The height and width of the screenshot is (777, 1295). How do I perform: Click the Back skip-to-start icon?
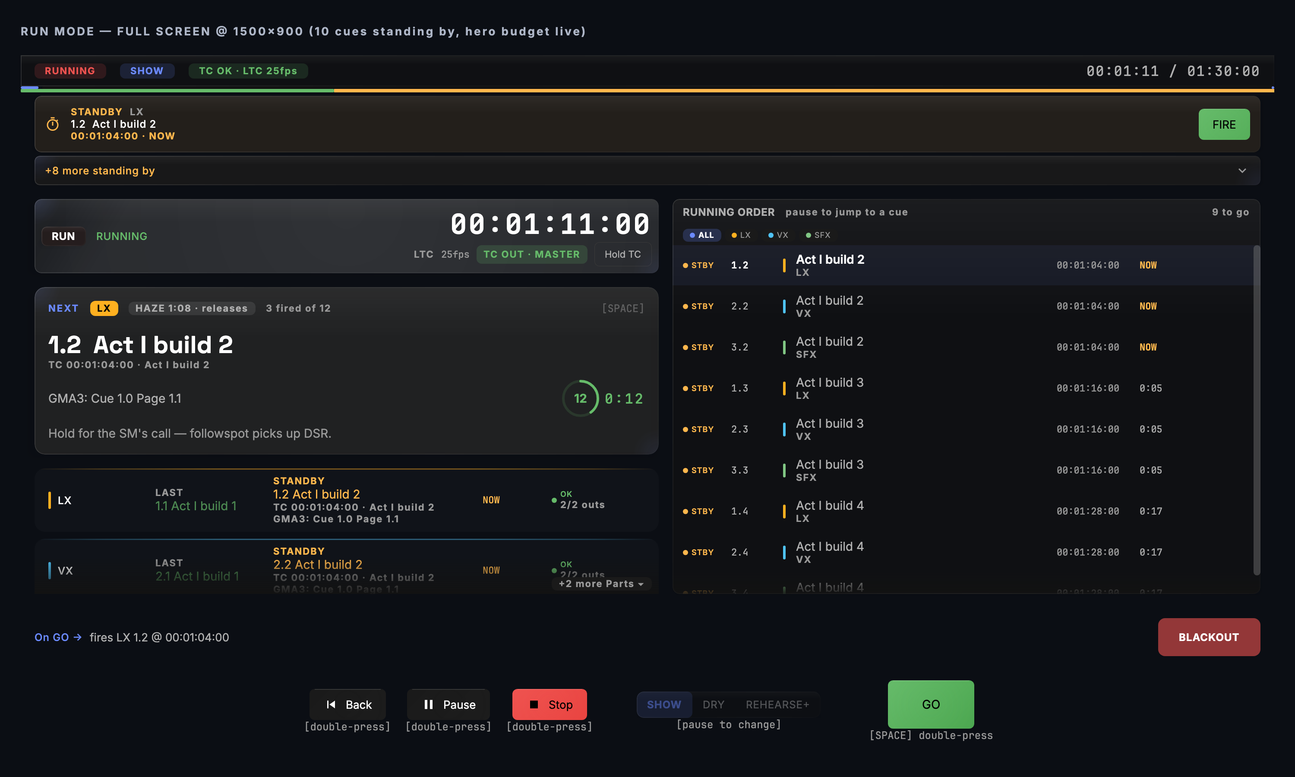tap(331, 705)
